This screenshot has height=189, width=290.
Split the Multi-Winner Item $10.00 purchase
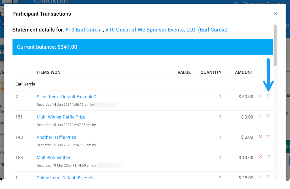[x=268, y=157]
